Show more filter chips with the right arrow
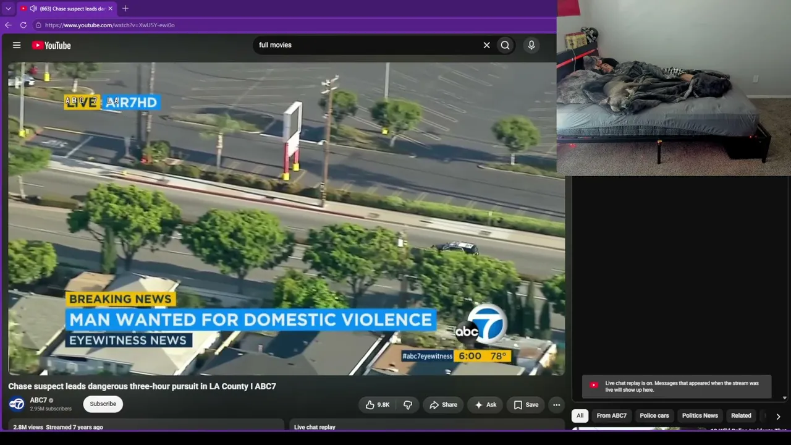791x445 pixels. tap(778, 417)
